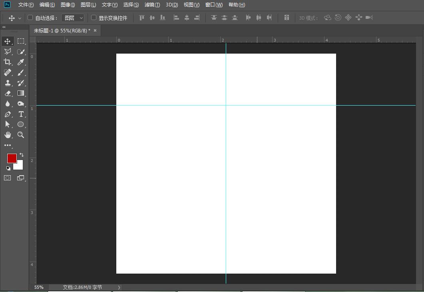424x292 pixels.
Task: Select the Eyedropper tool
Action: coord(21,62)
